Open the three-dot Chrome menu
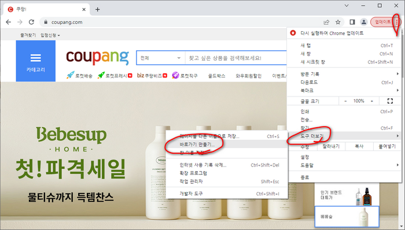Image resolution: width=405 pixels, height=230 pixels. tap(397, 22)
